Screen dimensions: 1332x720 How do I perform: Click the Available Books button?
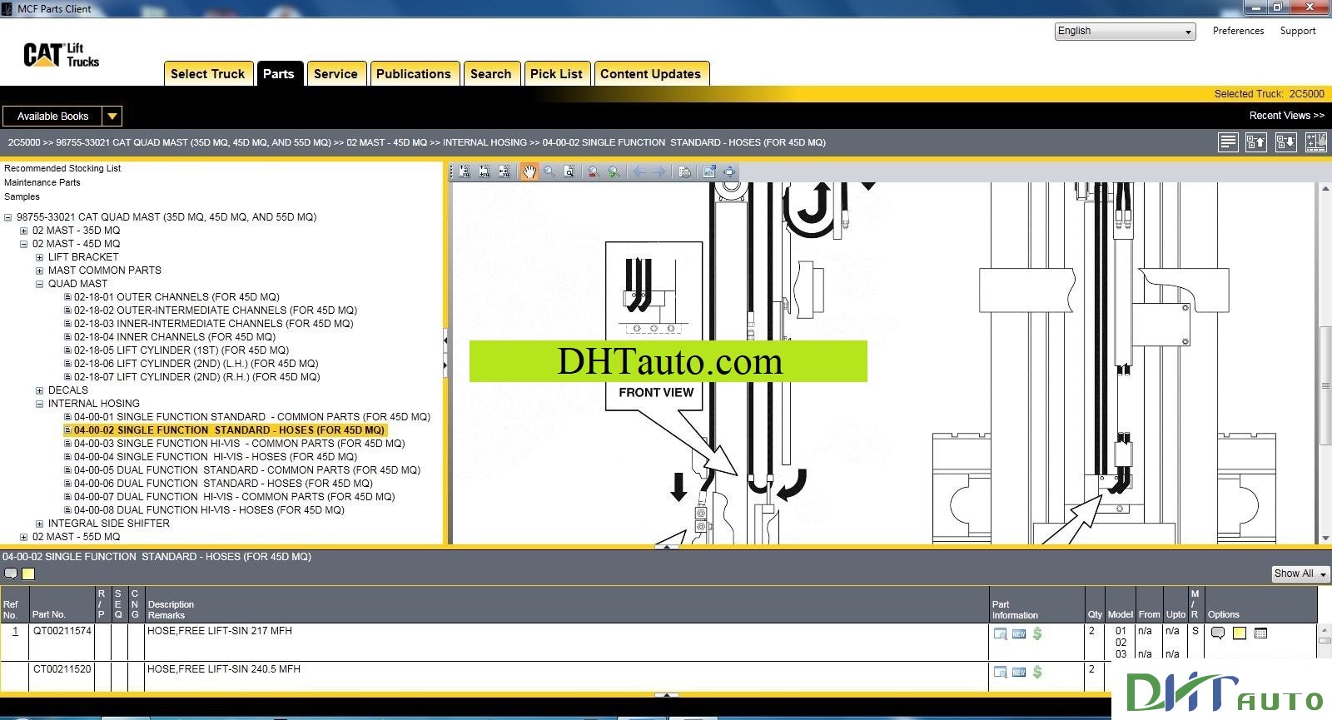(x=52, y=116)
